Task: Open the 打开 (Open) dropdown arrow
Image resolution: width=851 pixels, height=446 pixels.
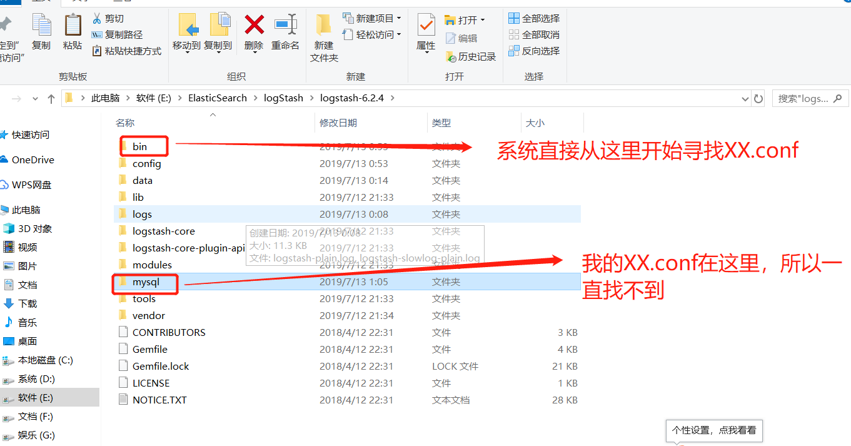Action: pyautogui.click(x=483, y=19)
